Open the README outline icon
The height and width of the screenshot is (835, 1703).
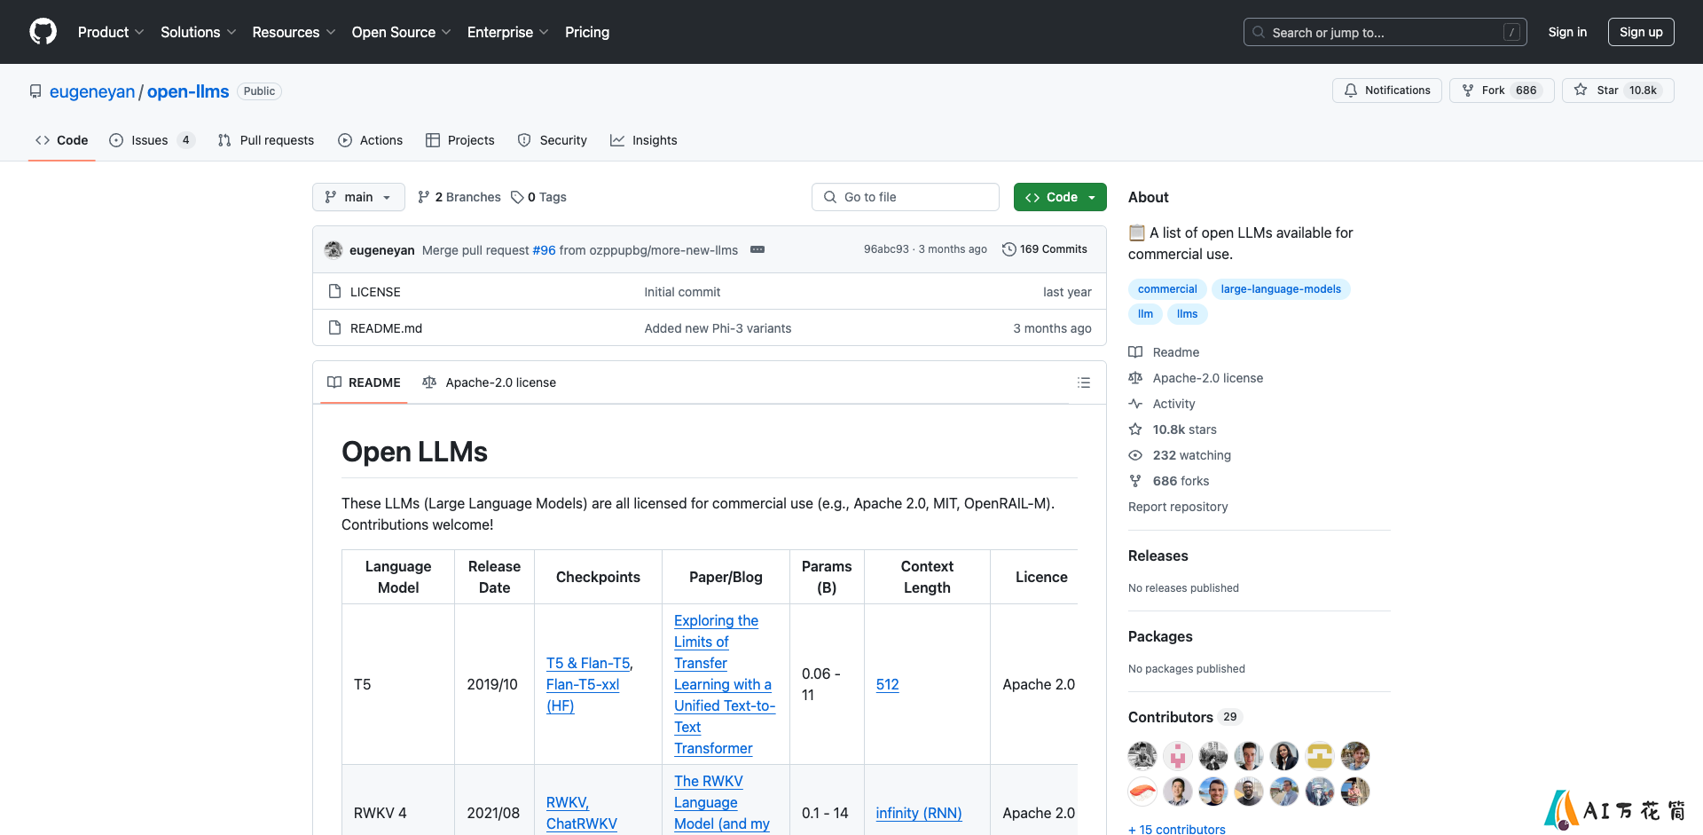pos(1084,382)
